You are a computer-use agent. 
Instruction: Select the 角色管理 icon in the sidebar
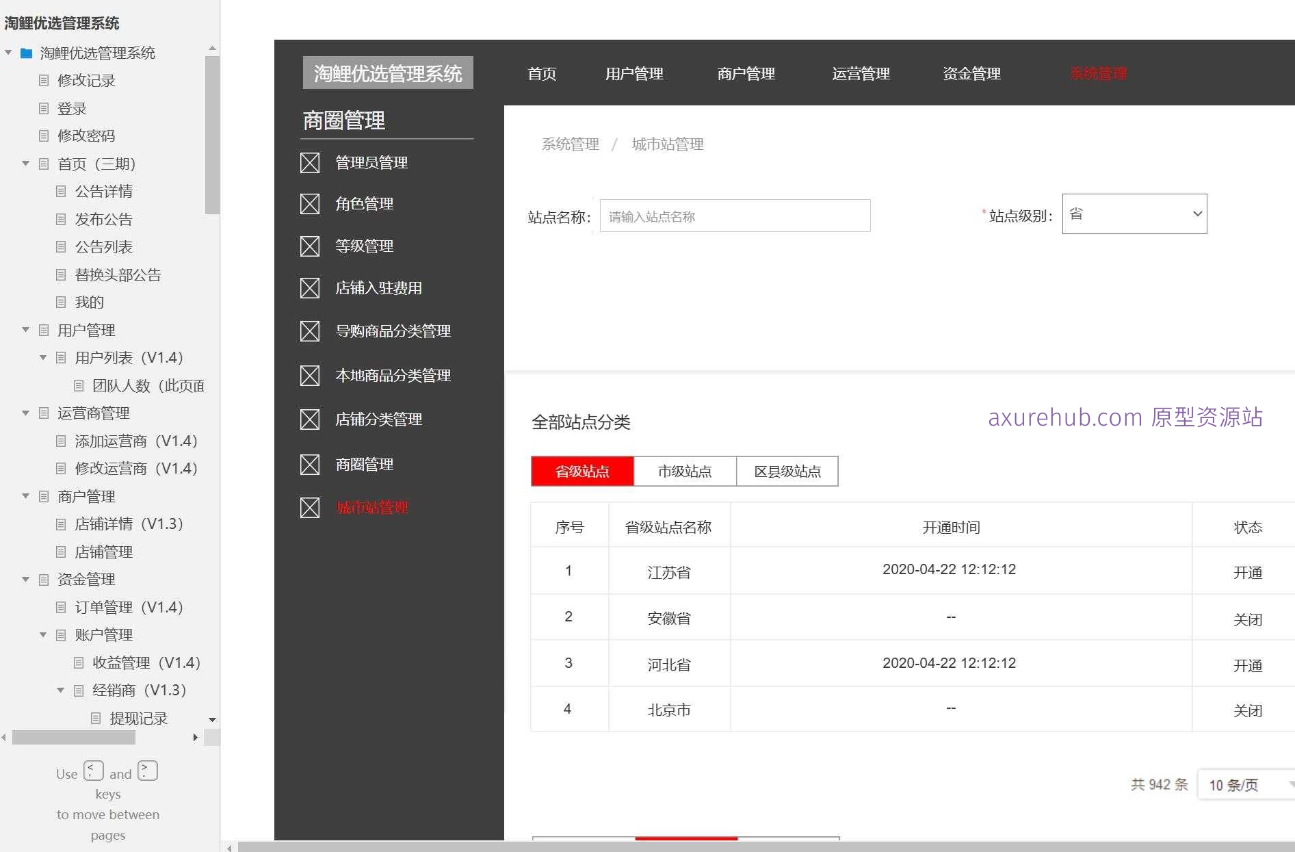click(310, 204)
